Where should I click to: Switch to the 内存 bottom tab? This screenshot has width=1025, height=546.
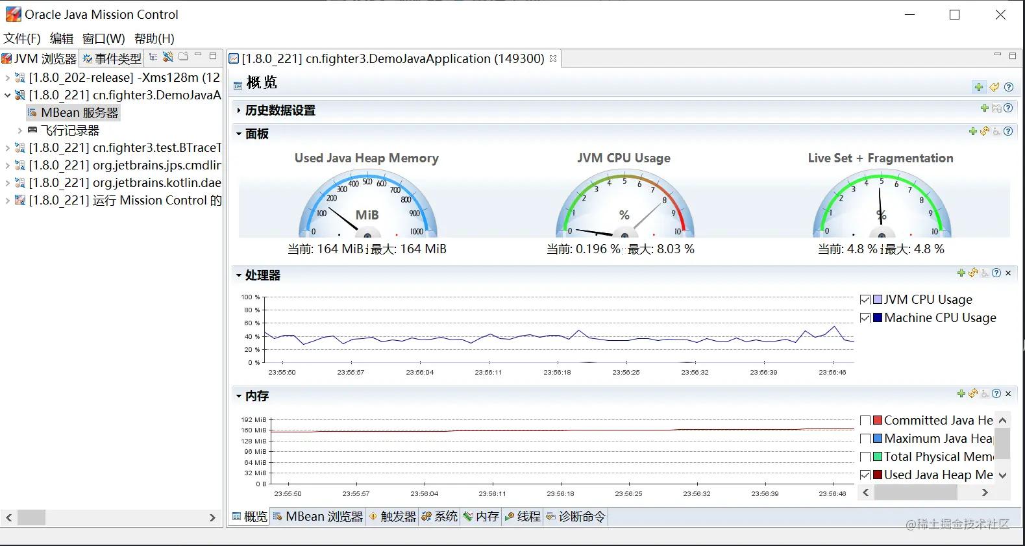(481, 517)
